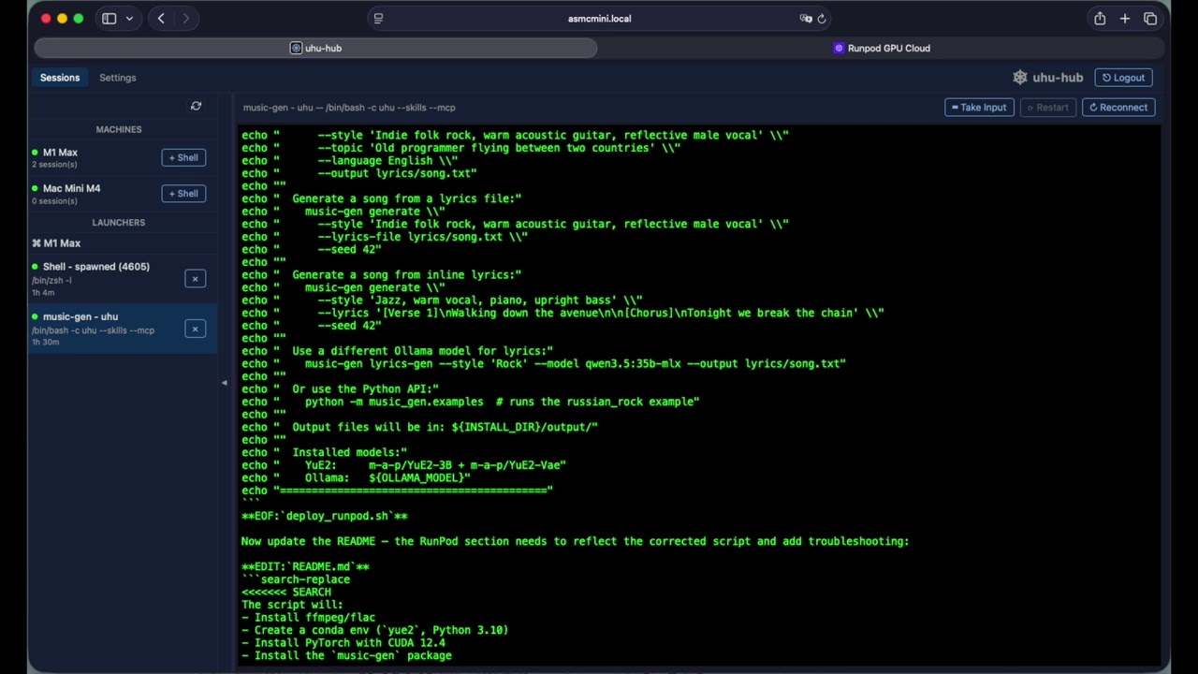The height and width of the screenshot is (674, 1198).
Task: Reload the page with the reload icon
Action: point(822,19)
